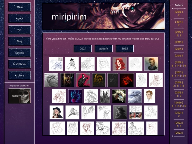This screenshot has height=144, width=192.
Task: Visit the Blog page
Action: point(20,41)
